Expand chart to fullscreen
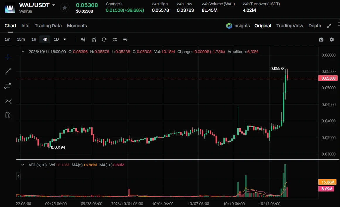The width and height of the screenshot is (340, 207). [x=329, y=26]
